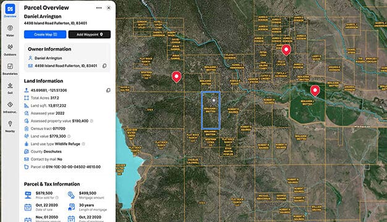
Task: Click the Total Acres 317.2 value
Action: tap(54, 98)
